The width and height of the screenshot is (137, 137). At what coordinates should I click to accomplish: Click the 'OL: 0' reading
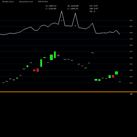(x=92, y=12)
